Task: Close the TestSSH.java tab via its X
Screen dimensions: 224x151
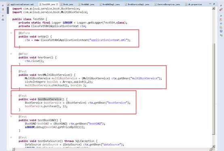Action: pos(57,4)
